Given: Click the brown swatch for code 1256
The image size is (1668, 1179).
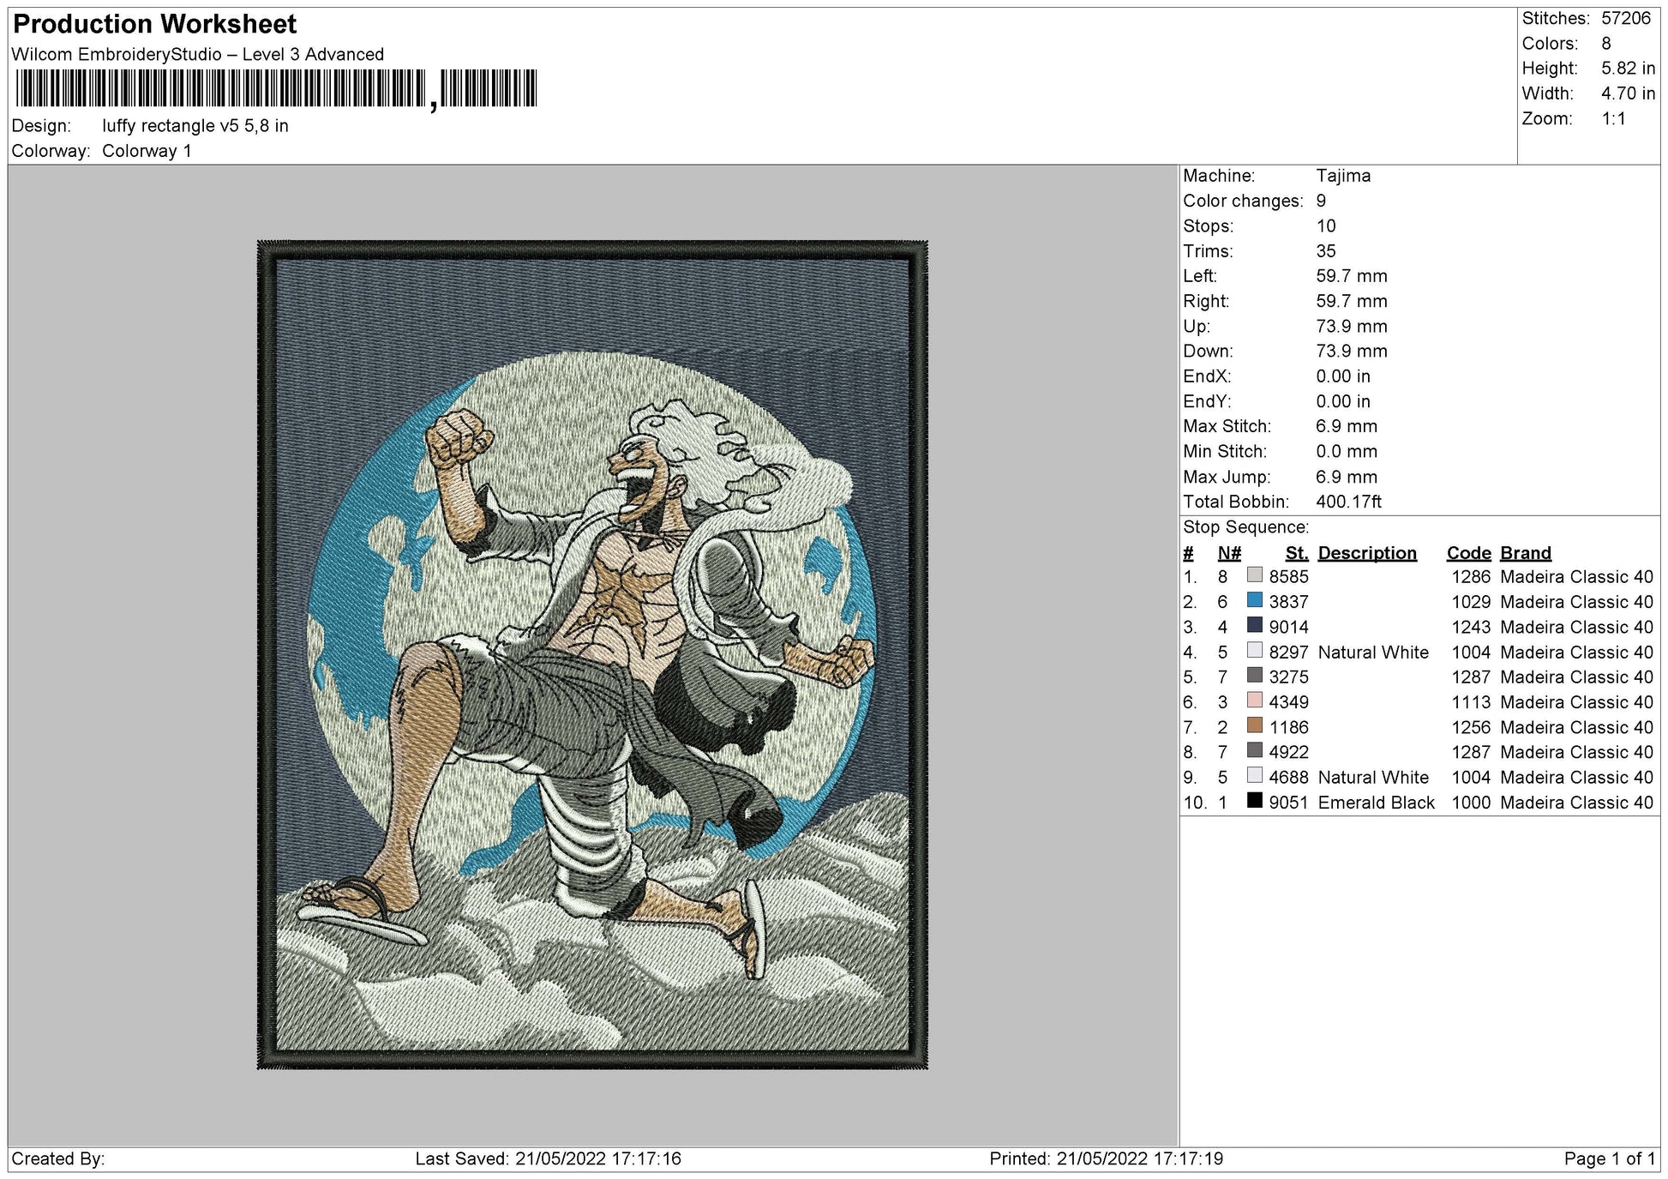Looking at the screenshot, I should pos(1255,725).
